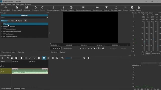
Task: Toggle player volume control
Action: (103, 48)
